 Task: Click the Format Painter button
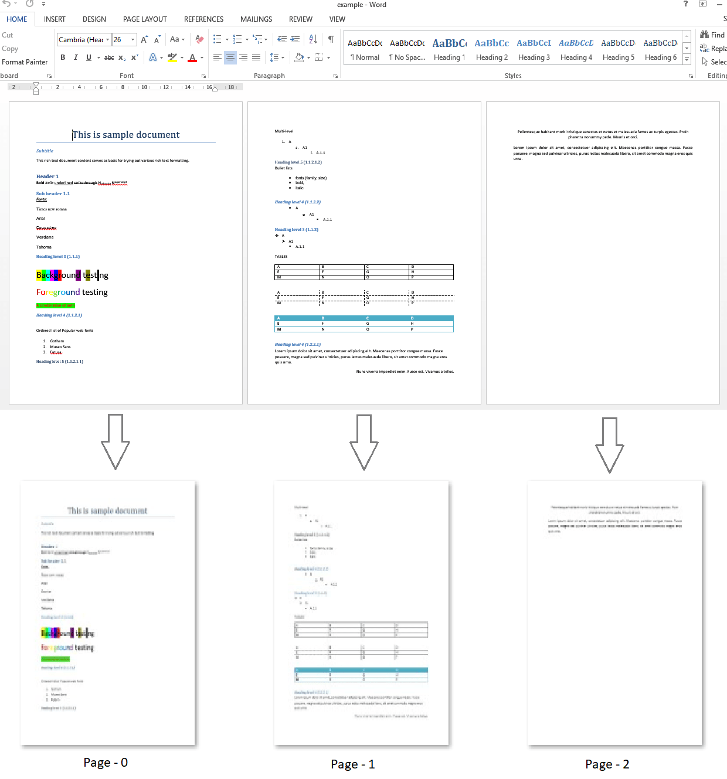pyautogui.click(x=25, y=62)
